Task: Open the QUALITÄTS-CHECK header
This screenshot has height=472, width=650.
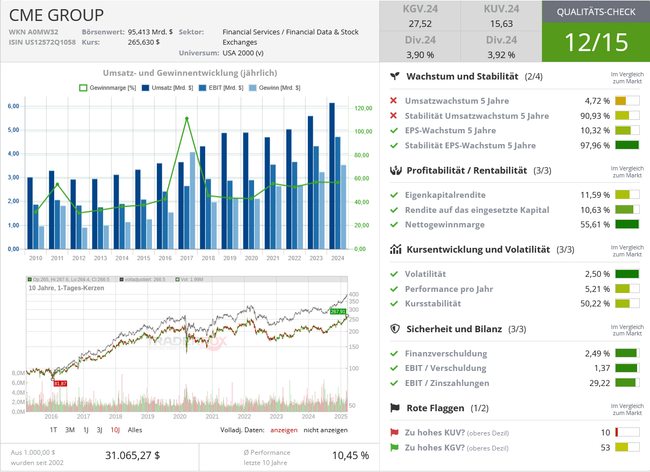Action: pyautogui.click(x=596, y=12)
